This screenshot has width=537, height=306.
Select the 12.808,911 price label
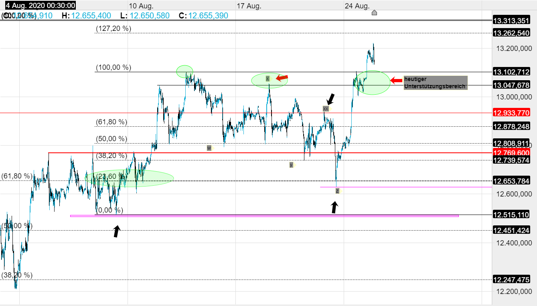(x=511, y=143)
